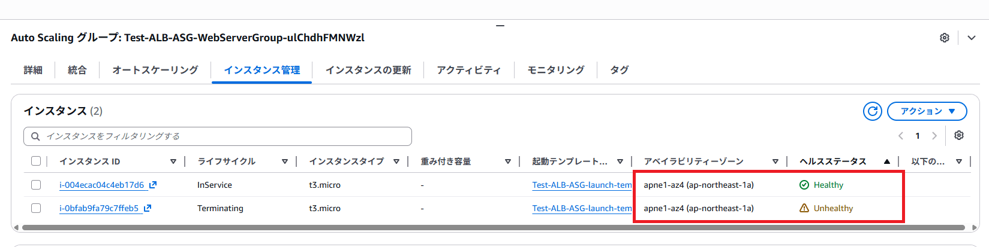Click the refresh instances icon button
The image size is (989, 247).
pyautogui.click(x=873, y=111)
